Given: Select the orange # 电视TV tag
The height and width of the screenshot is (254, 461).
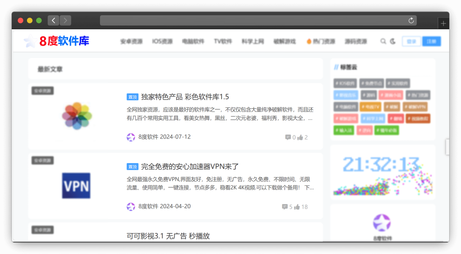Looking at the screenshot, I should tap(371, 107).
